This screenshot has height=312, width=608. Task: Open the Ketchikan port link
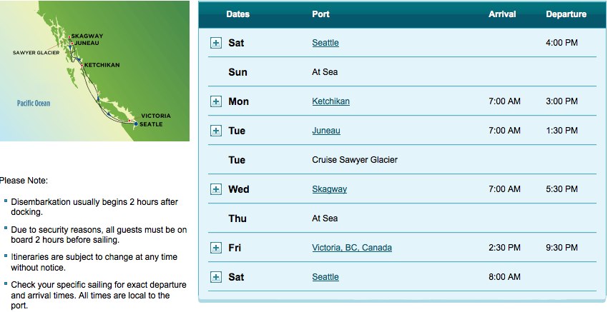[330, 101]
